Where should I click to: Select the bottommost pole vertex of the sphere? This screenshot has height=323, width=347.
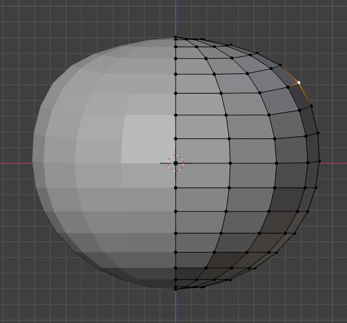(x=175, y=289)
